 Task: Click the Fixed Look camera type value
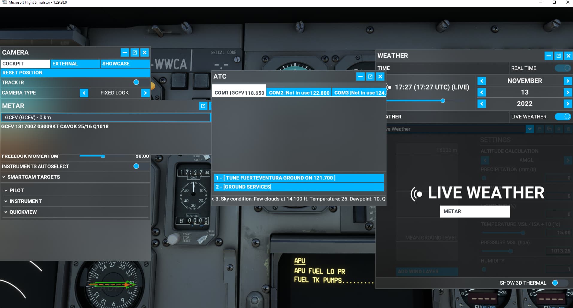tap(115, 93)
